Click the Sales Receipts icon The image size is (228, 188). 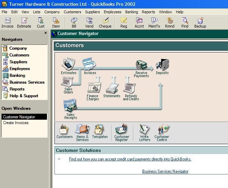(x=70, y=109)
